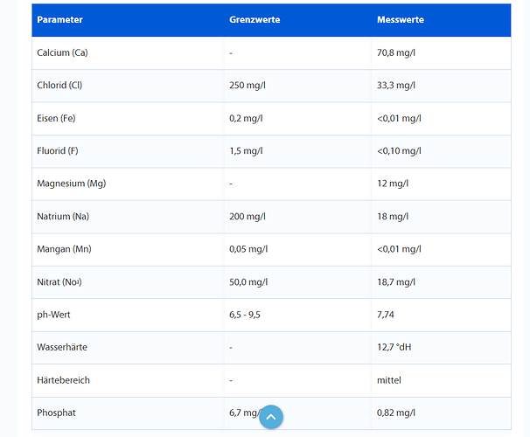Click the Nitrat measured value 18,7 mg/l
Viewport: 530px width, 437px height.
(x=396, y=282)
